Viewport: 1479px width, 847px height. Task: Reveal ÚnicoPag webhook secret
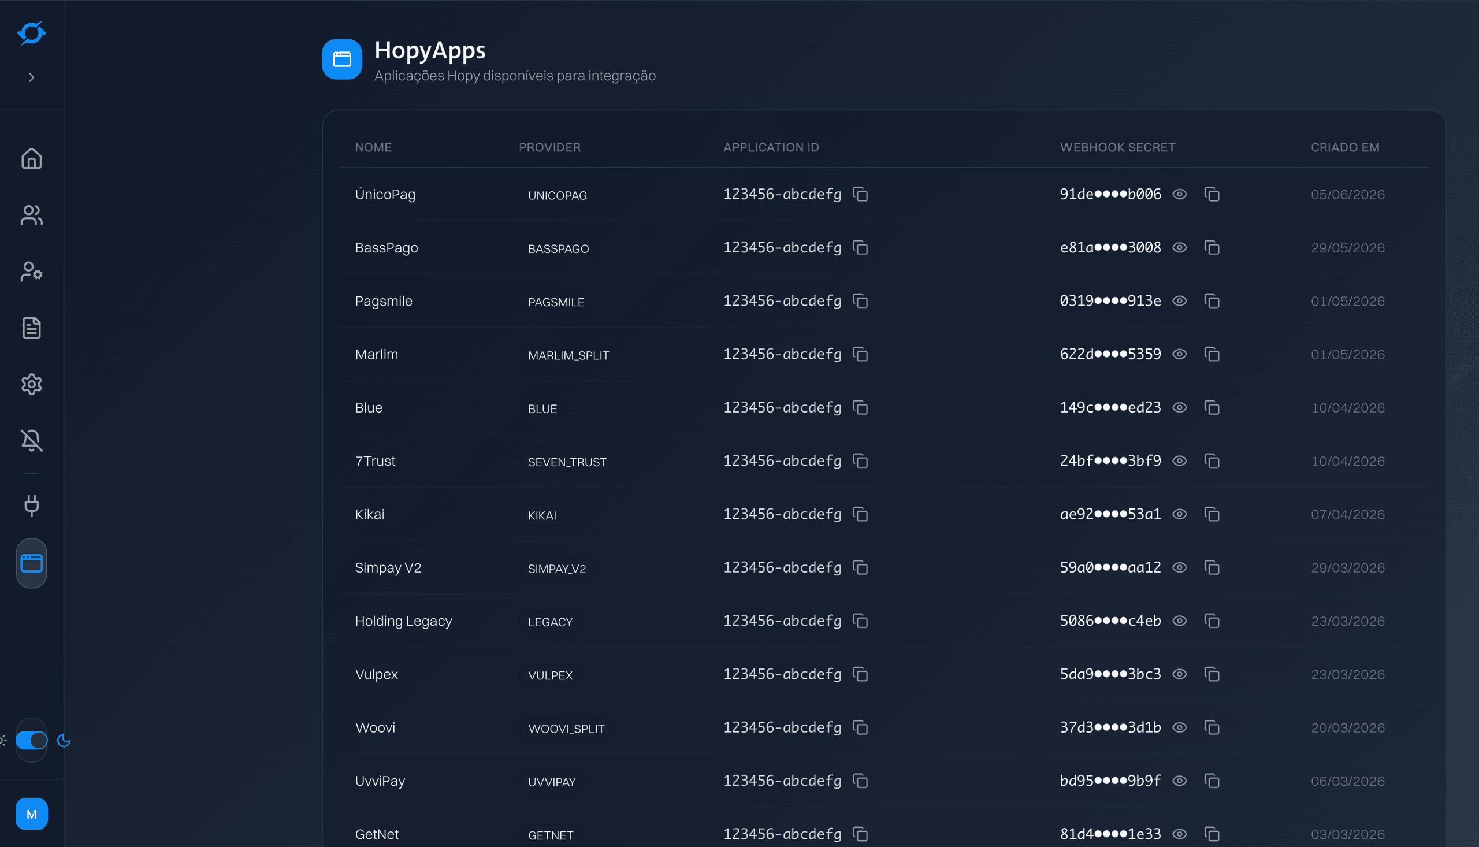click(1180, 194)
